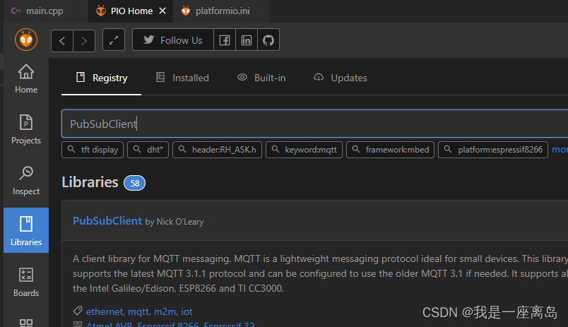The width and height of the screenshot is (568, 327).
Task: Open Boards in the sidebar
Action: 26,282
